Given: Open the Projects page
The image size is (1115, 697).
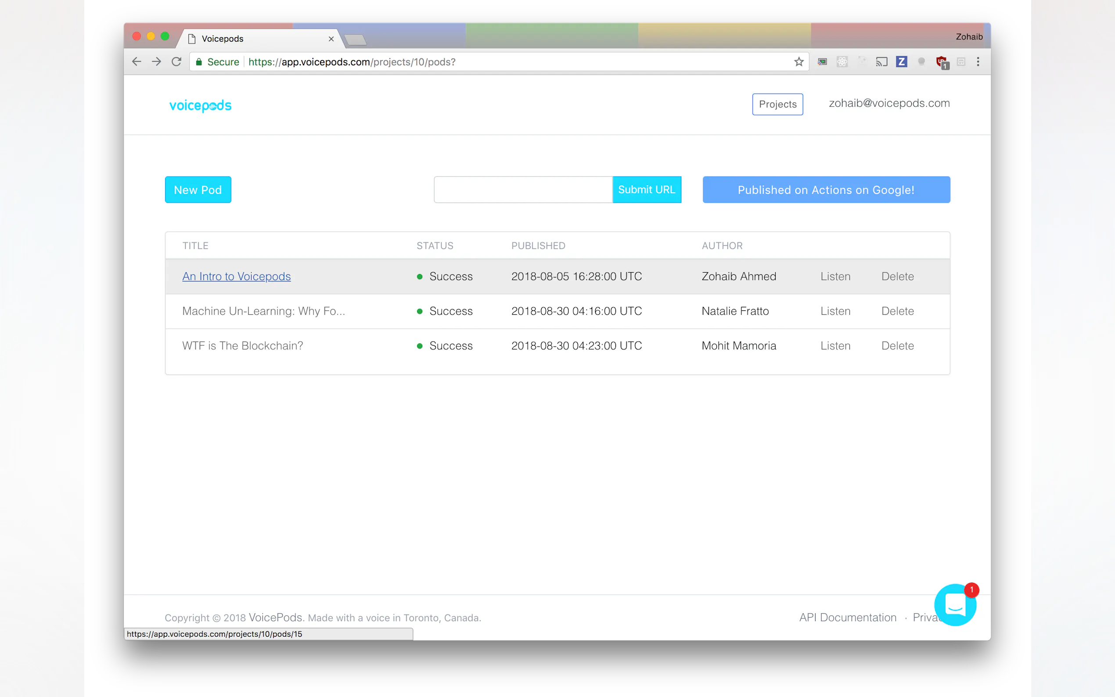Looking at the screenshot, I should coord(777,104).
